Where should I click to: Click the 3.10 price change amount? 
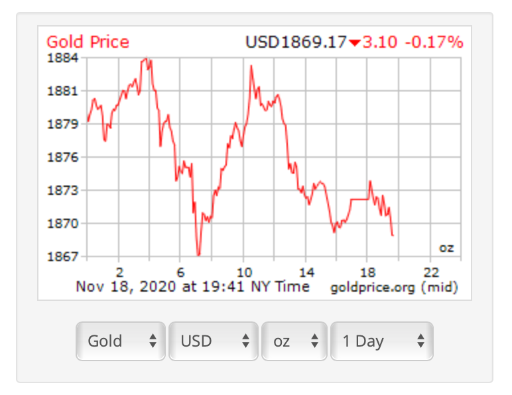[380, 42]
